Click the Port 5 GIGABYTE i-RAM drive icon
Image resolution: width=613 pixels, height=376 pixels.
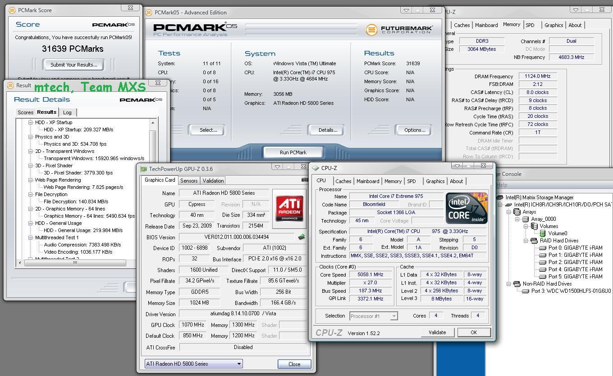tap(543, 277)
